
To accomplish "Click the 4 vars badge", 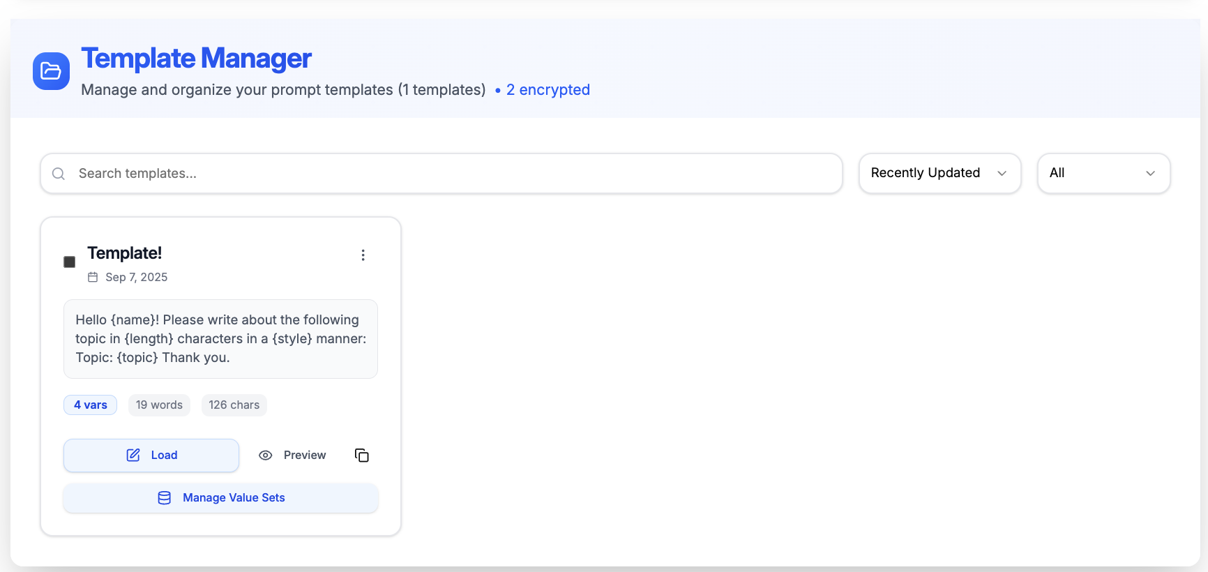I will point(91,405).
